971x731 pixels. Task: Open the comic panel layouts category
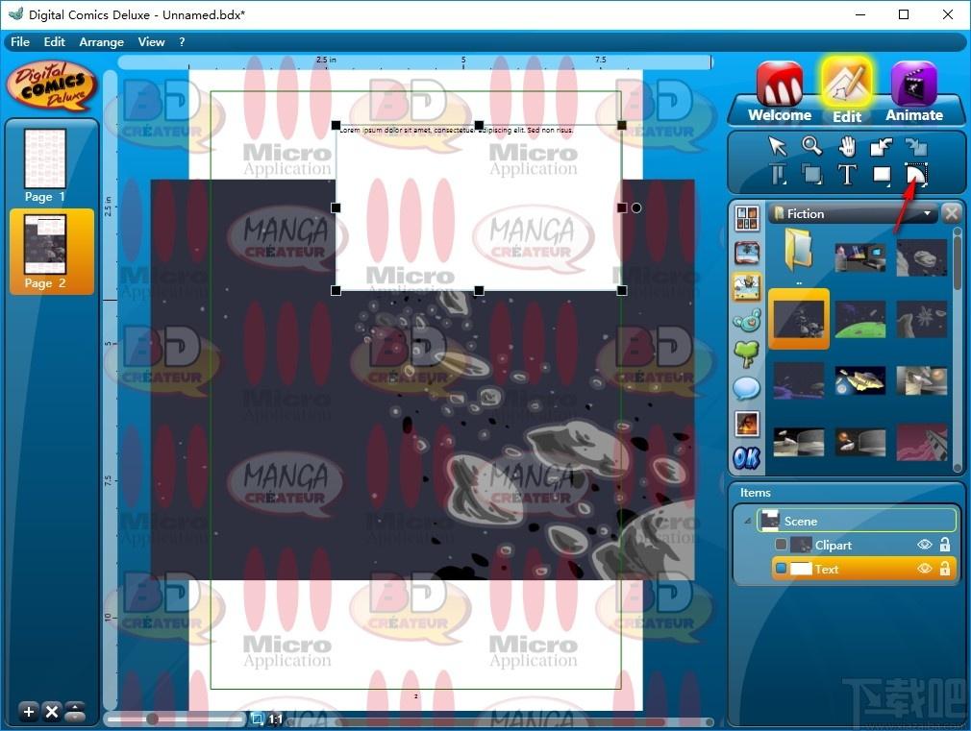point(747,218)
